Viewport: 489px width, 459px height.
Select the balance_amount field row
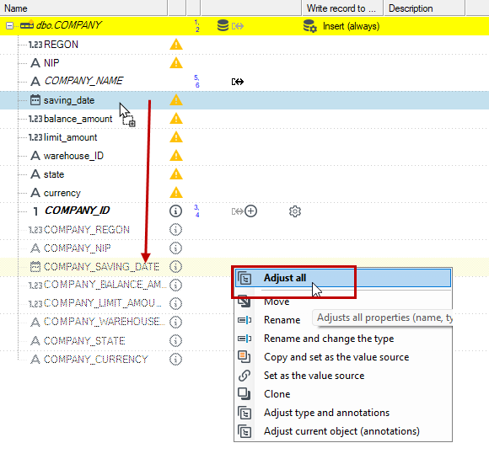pos(244,119)
